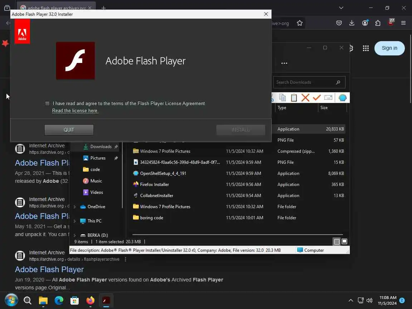Open the Google apps grid icon
The image size is (412, 309).
point(366,48)
